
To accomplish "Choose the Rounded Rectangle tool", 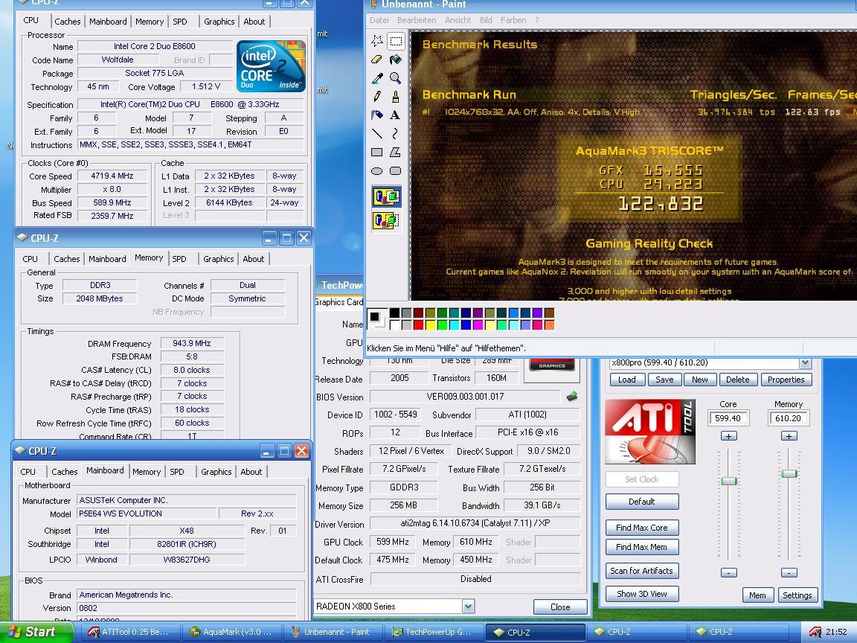I will click(x=396, y=170).
